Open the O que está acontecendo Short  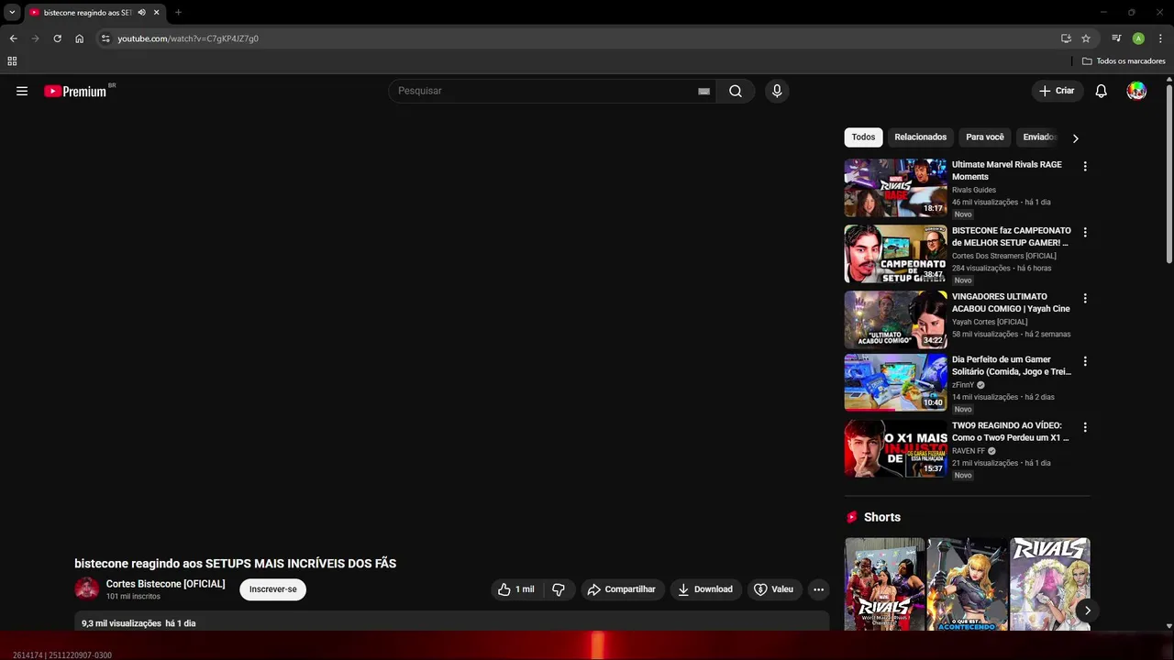click(x=967, y=584)
